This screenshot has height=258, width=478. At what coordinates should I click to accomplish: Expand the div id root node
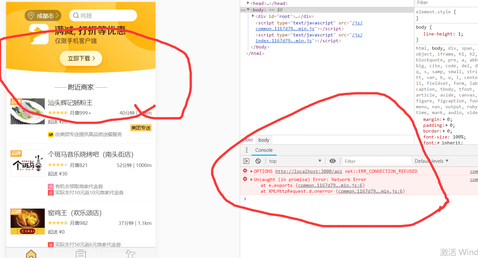(x=253, y=16)
